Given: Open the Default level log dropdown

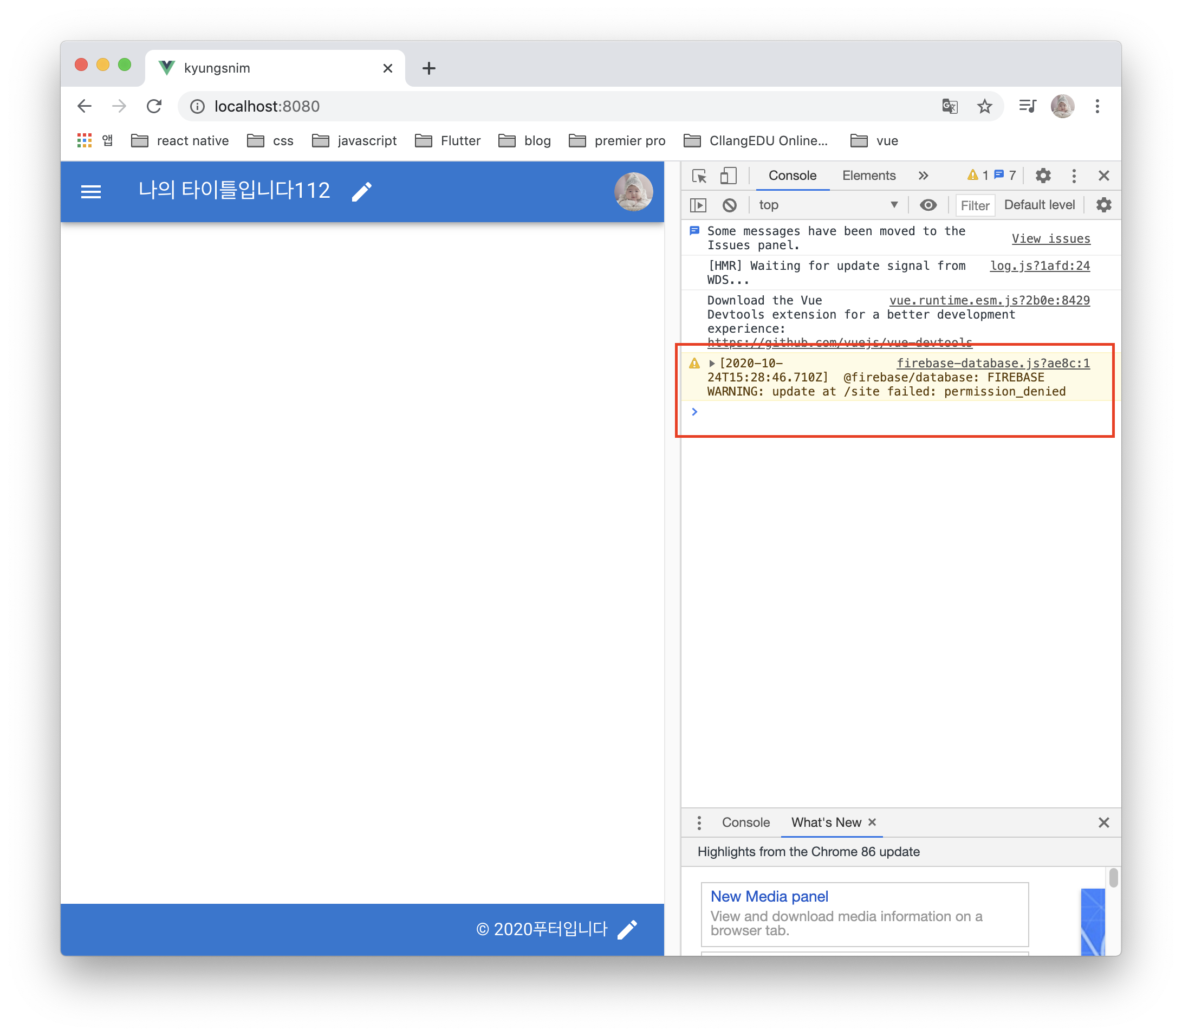Looking at the screenshot, I should 1039,205.
